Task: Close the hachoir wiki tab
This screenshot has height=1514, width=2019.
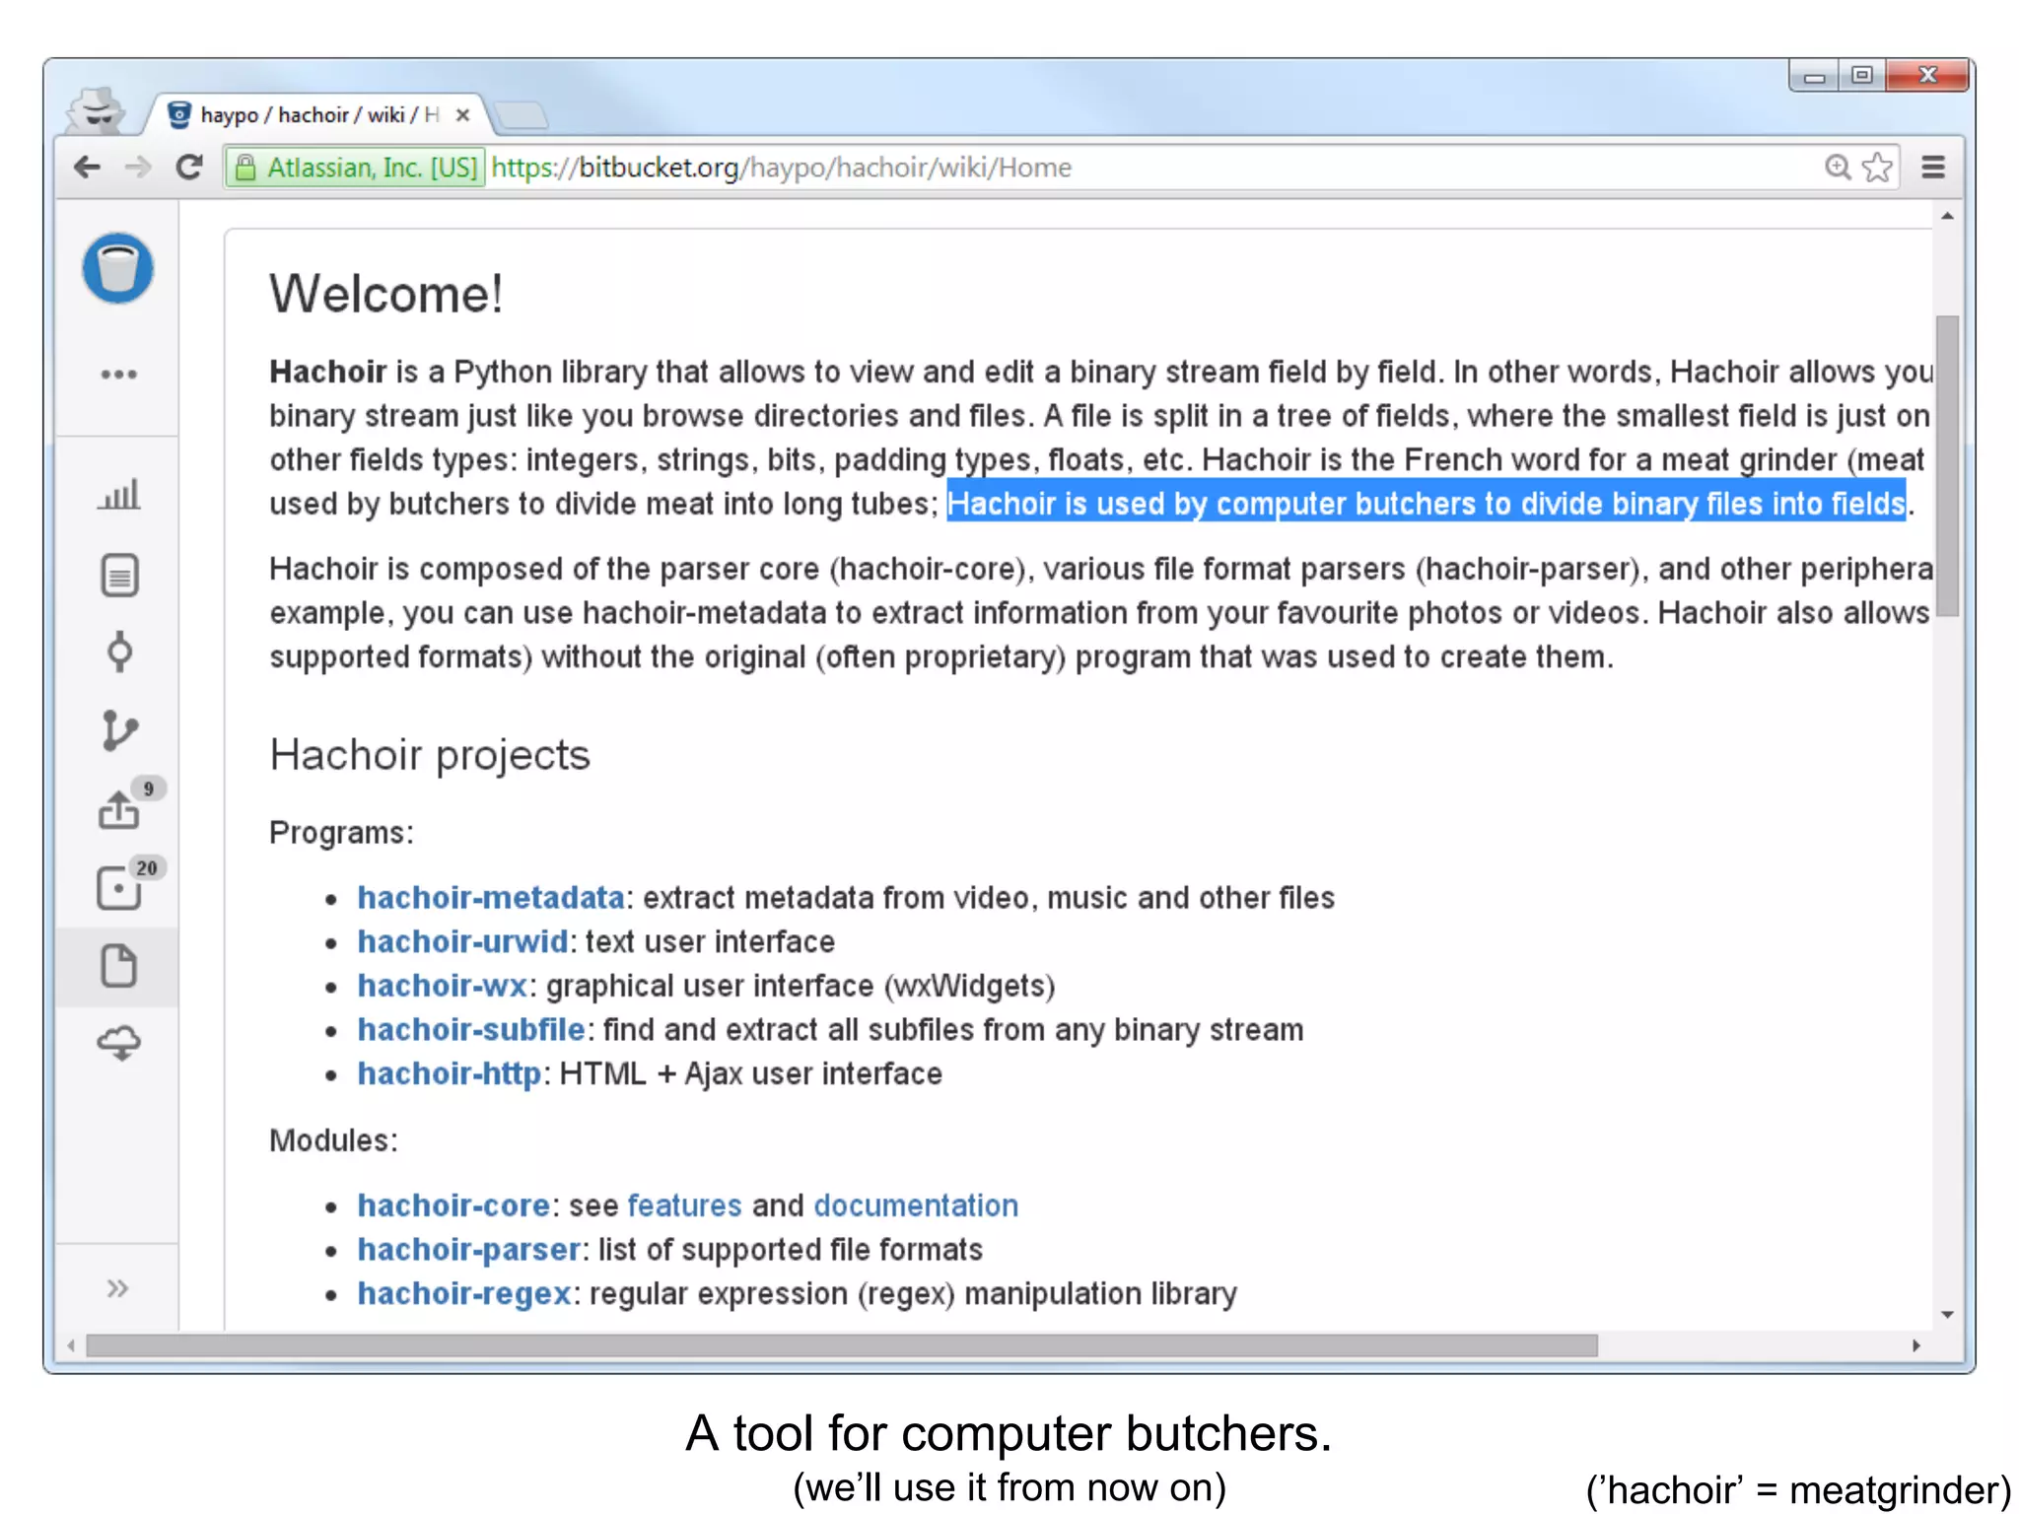Action: pyautogui.click(x=462, y=115)
